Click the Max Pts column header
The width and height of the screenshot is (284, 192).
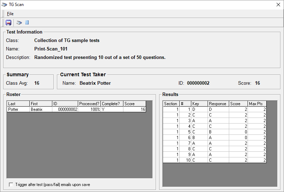[x=257, y=104]
